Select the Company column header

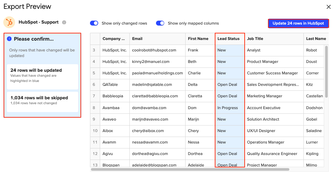click(114, 39)
